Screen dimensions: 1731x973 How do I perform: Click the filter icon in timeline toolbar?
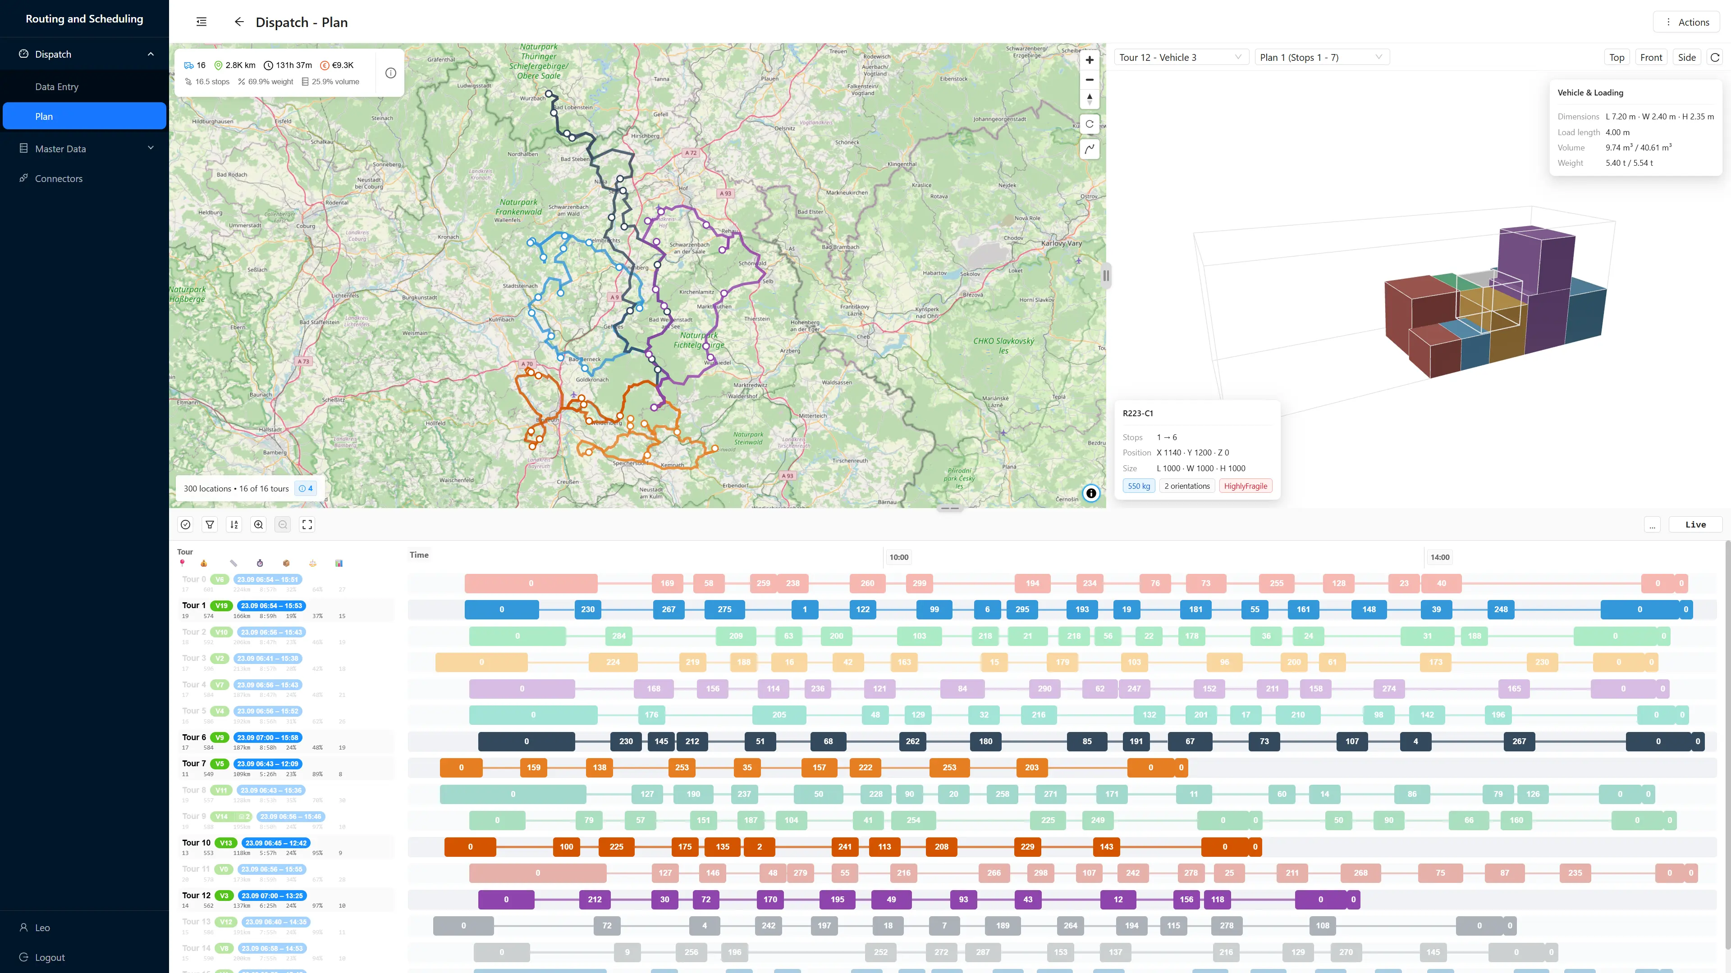coord(210,524)
